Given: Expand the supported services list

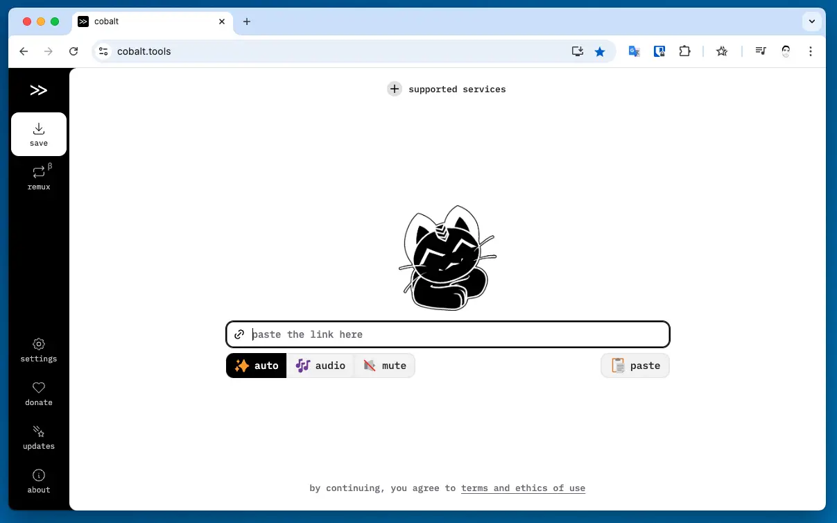Looking at the screenshot, I should [447, 89].
